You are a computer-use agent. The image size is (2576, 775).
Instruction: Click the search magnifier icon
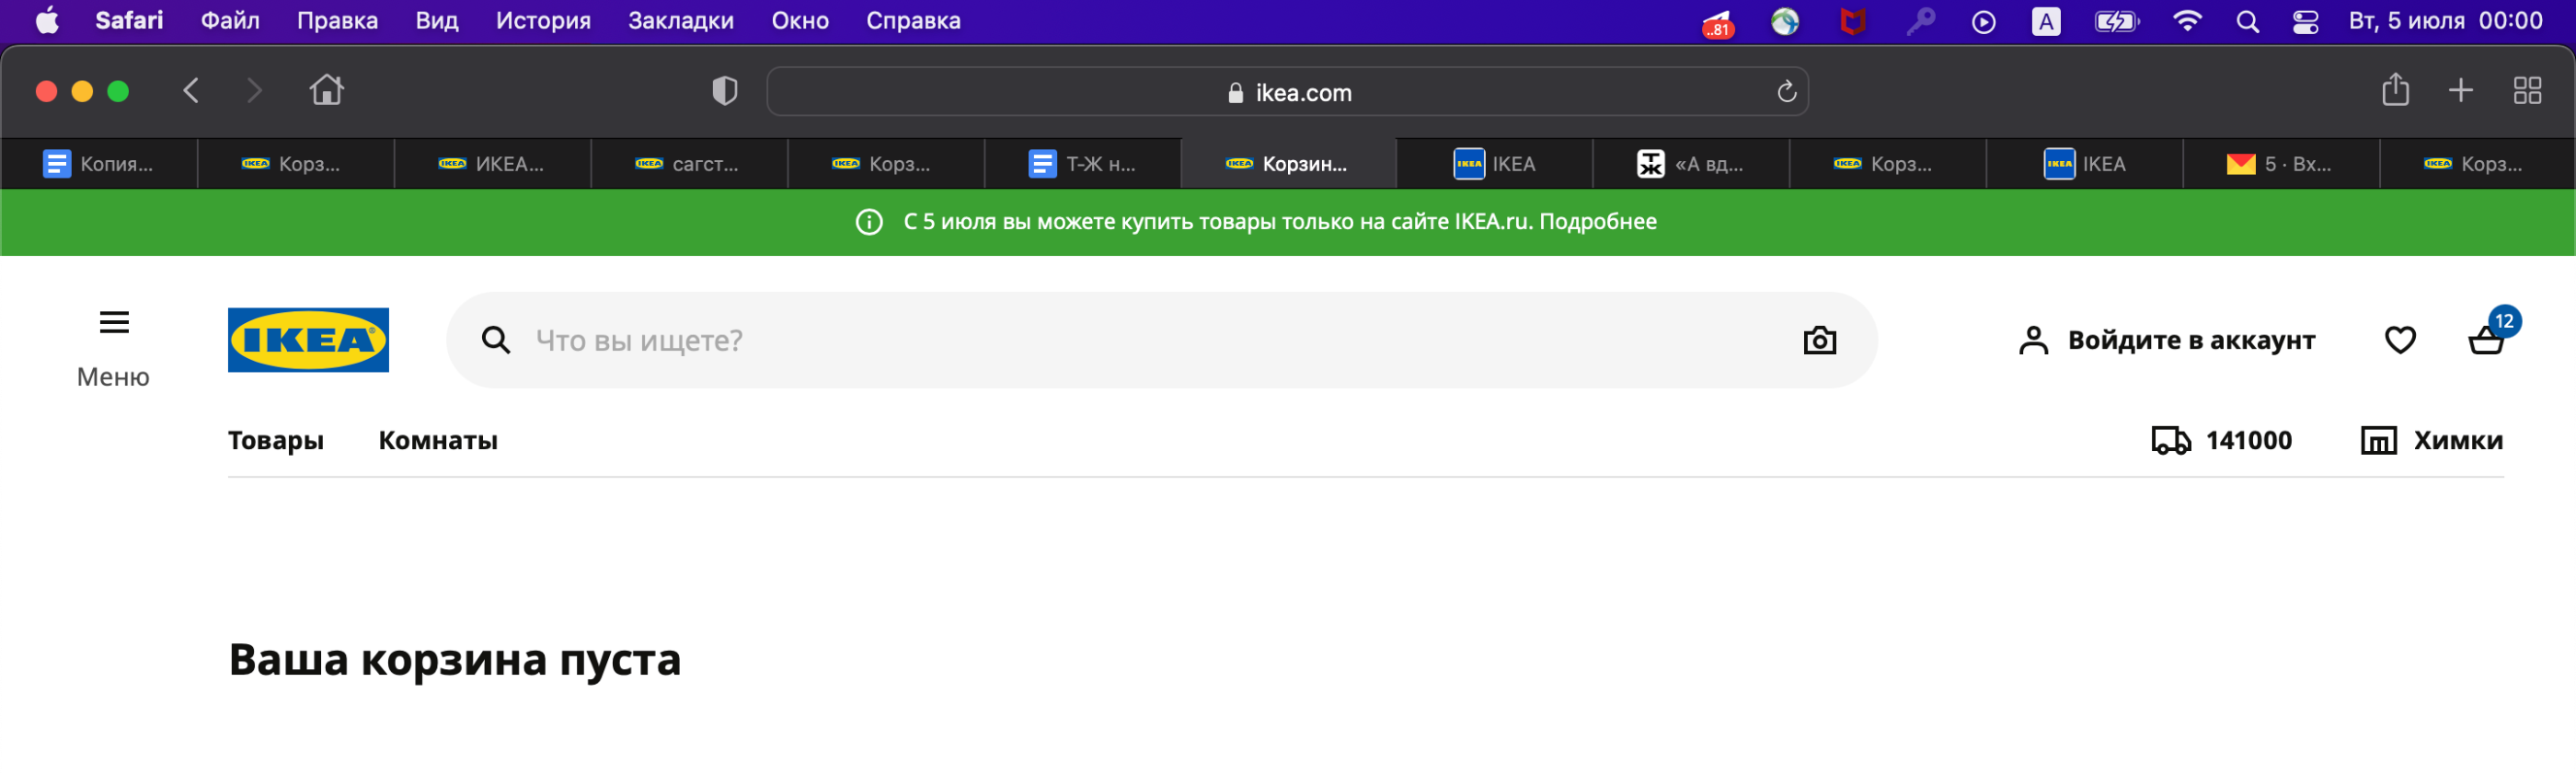pyautogui.click(x=496, y=340)
